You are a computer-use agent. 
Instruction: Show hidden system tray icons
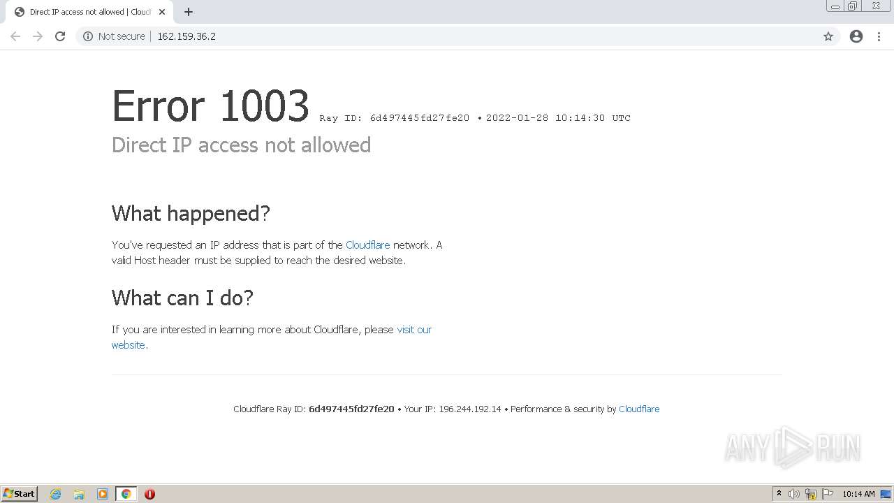click(x=779, y=494)
